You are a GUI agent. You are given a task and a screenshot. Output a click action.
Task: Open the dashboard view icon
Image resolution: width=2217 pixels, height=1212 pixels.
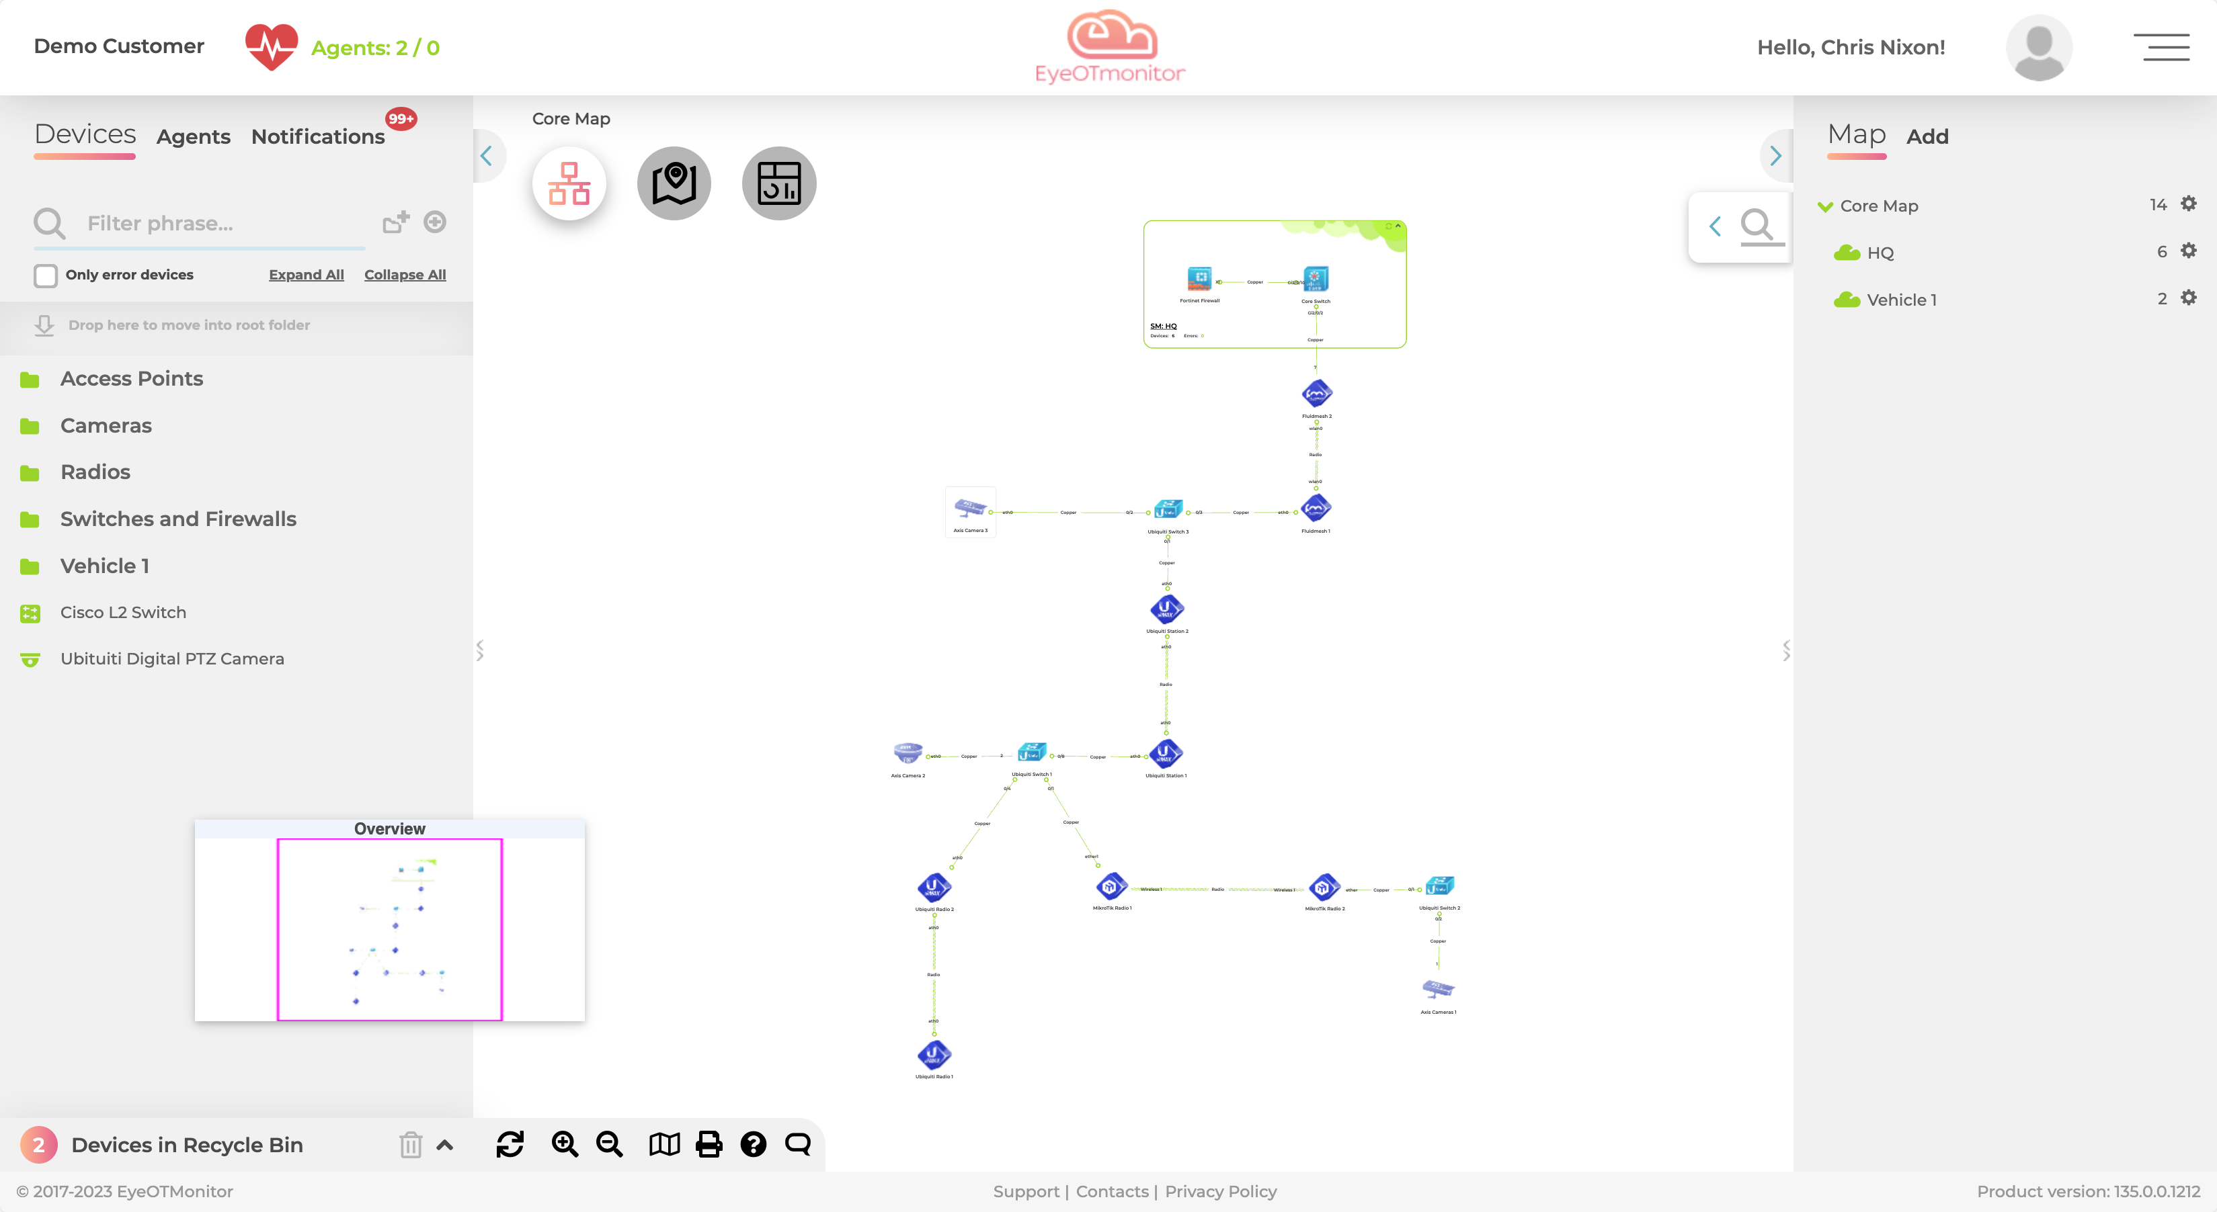[778, 183]
